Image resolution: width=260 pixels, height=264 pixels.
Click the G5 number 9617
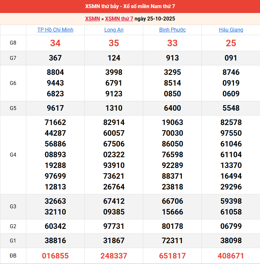point(55,108)
